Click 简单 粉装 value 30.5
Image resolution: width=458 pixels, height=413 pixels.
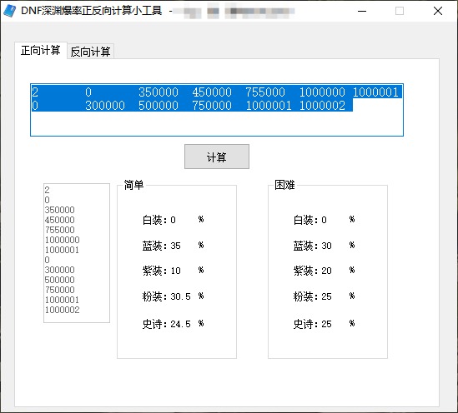[180, 296]
